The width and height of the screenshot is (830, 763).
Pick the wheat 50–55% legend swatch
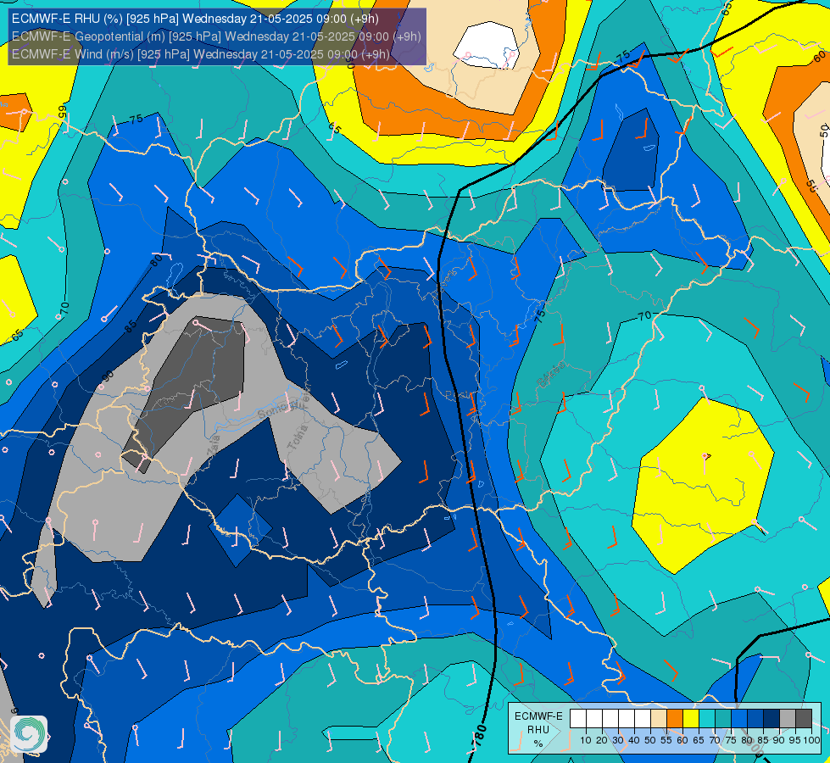659,718
